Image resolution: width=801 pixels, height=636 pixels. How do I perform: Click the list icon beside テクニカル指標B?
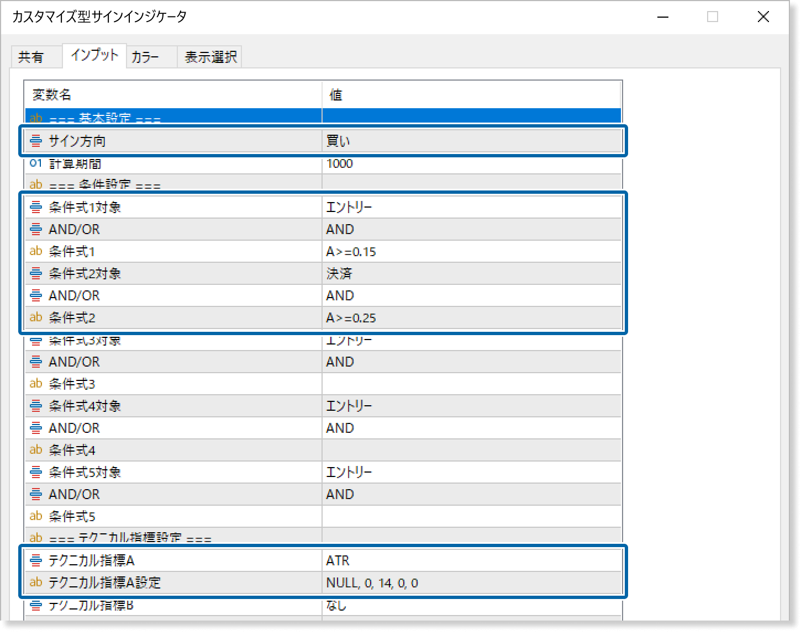coord(35,605)
